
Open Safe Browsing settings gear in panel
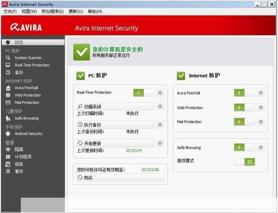(x=261, y=147)
